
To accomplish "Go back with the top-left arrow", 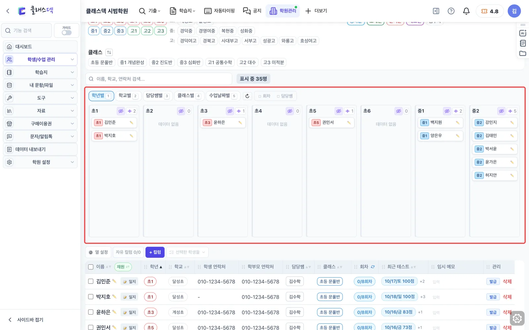I will tap(8, 11).
